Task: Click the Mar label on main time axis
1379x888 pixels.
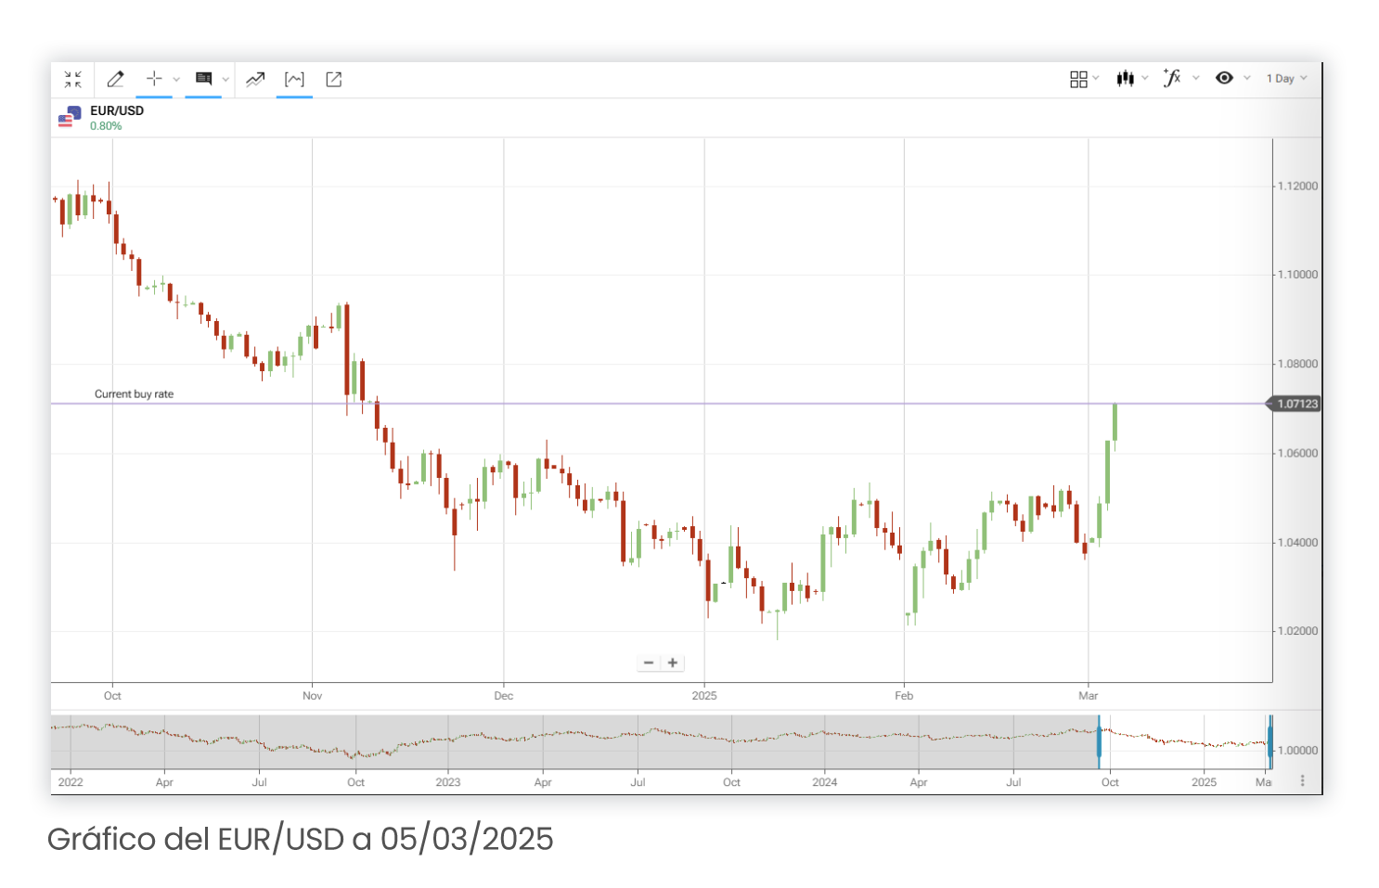Action: (x=1089, y=696)
